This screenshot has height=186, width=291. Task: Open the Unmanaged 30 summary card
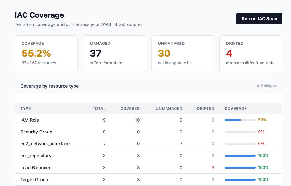(183, 53)
